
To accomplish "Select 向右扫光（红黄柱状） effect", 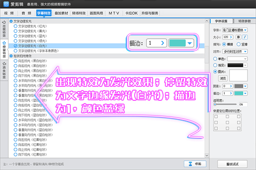I will [x=30, y=144].
